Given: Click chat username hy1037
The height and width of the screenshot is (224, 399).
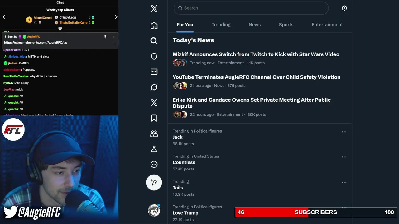Looking at the screenshot, I should coord(8,83).
